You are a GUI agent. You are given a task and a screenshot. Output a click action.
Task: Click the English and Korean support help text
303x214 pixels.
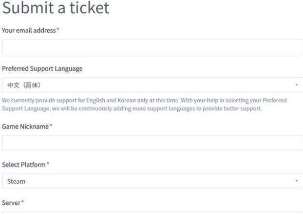(x=144, y=104)
